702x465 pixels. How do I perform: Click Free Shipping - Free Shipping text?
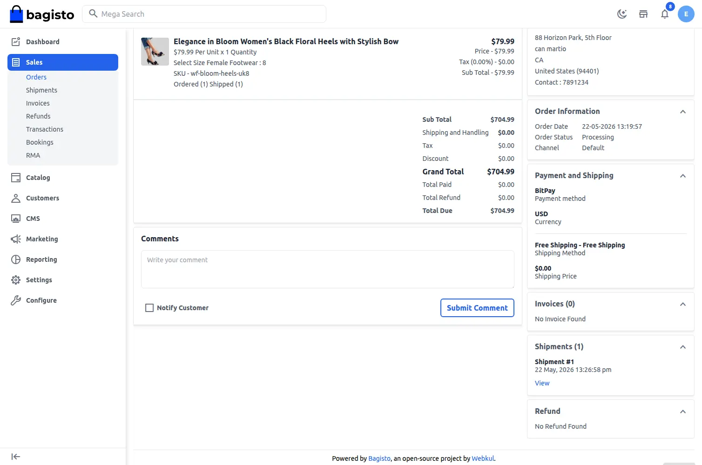pos(580,245)
